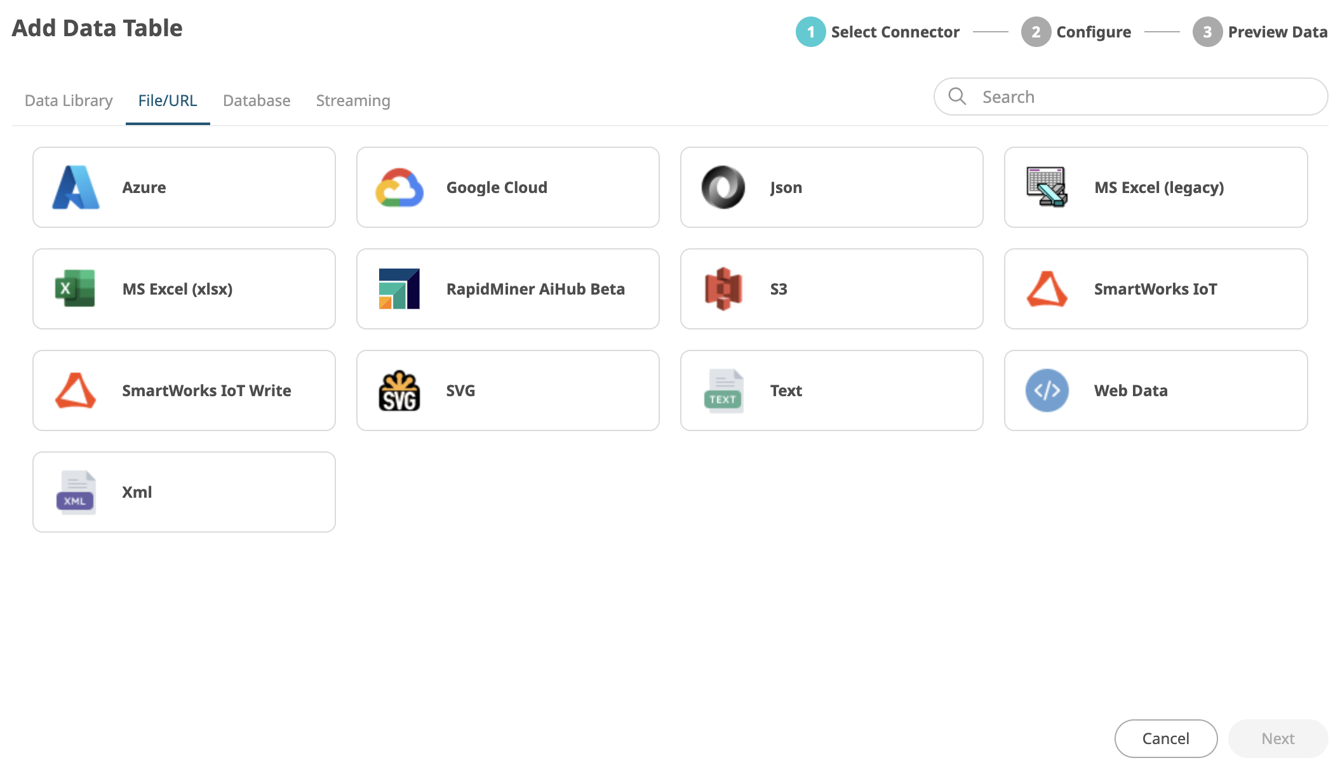Open the SmartWorks IoT connector tile
The image size is (1340, 772).
(x=1155, y=289)
